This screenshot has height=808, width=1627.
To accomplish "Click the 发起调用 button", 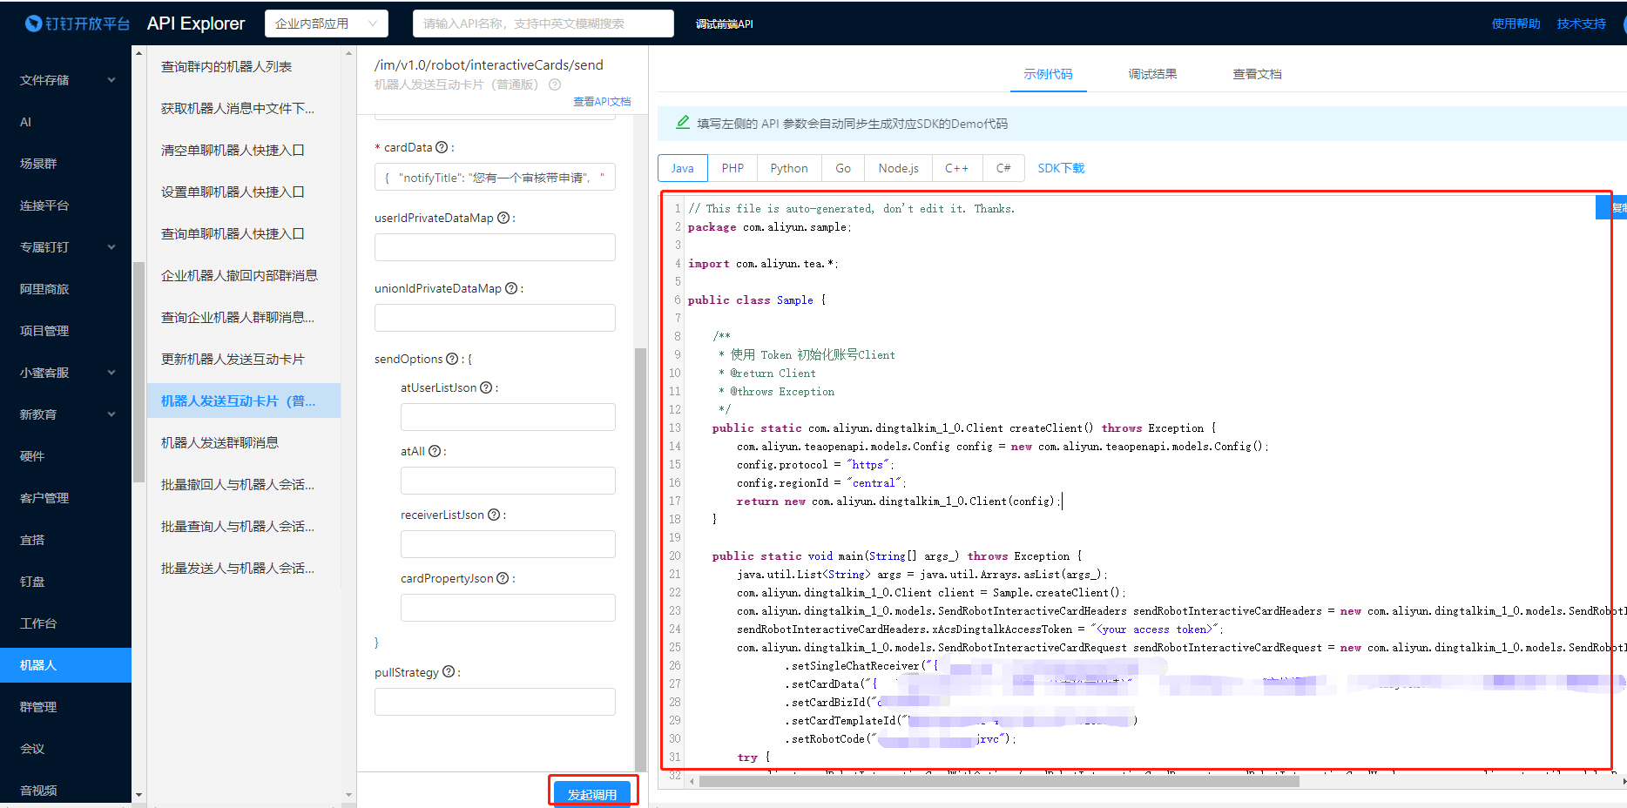I will [x=592, y=794].
